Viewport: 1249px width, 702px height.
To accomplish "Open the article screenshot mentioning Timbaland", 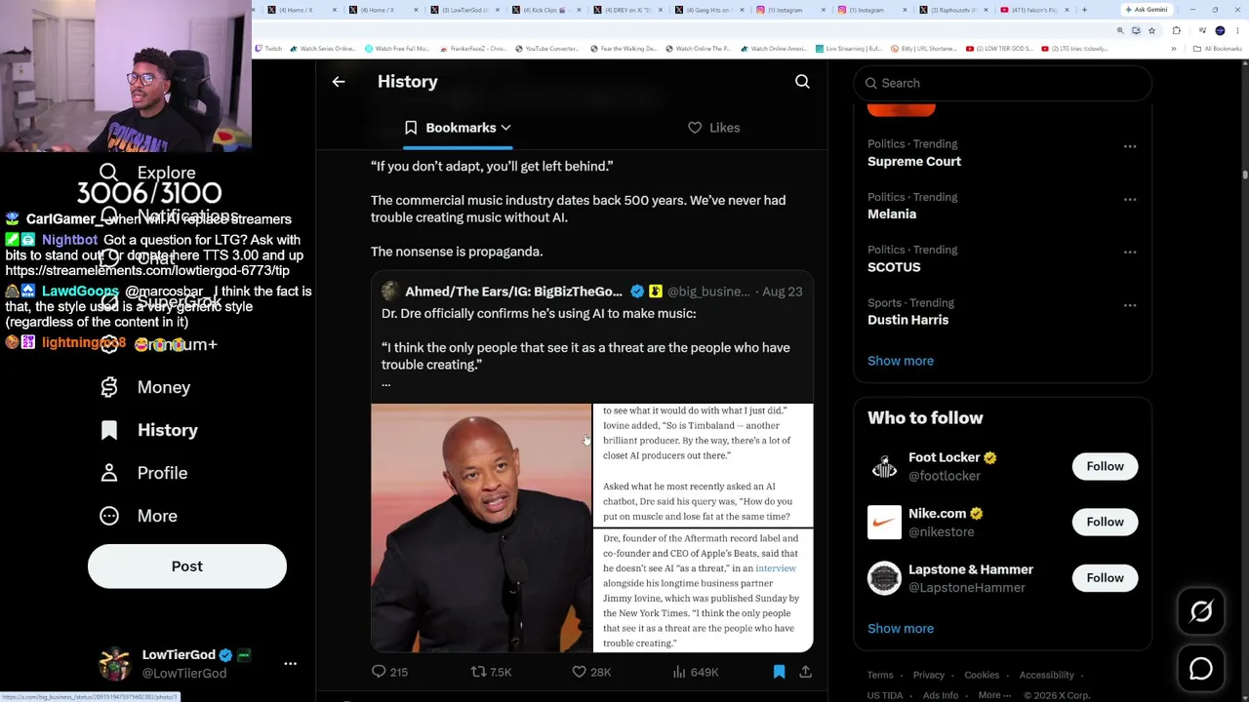I will click(703, 464).
